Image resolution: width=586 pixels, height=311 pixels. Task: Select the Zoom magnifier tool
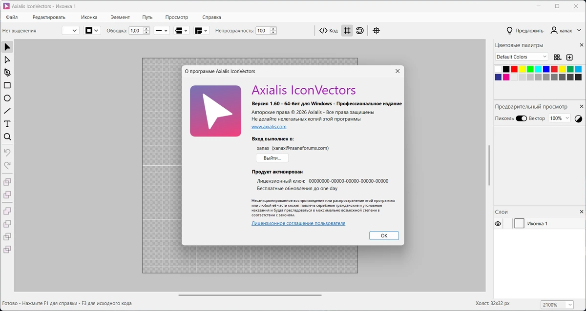click(7, 137)
